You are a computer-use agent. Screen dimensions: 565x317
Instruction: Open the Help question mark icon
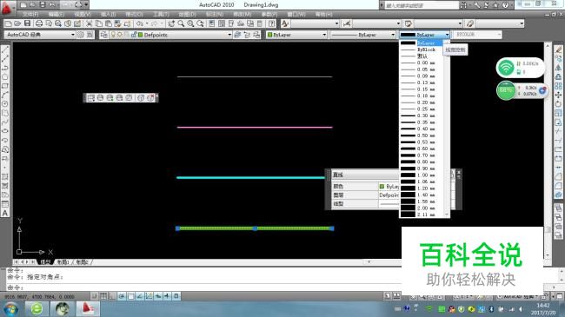pyautogui.click(x=272, y=23)
